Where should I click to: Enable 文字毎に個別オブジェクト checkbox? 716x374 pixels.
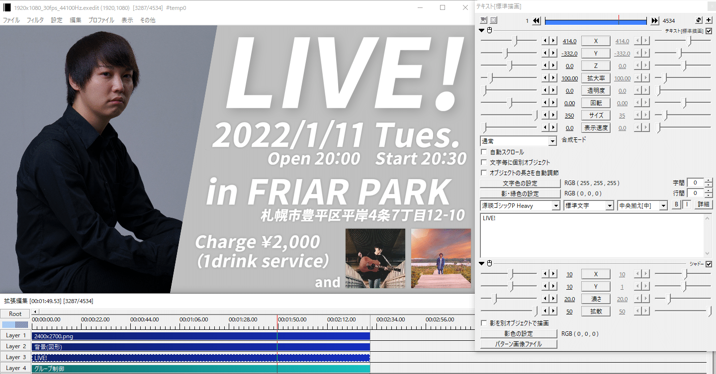coord(484,162)
